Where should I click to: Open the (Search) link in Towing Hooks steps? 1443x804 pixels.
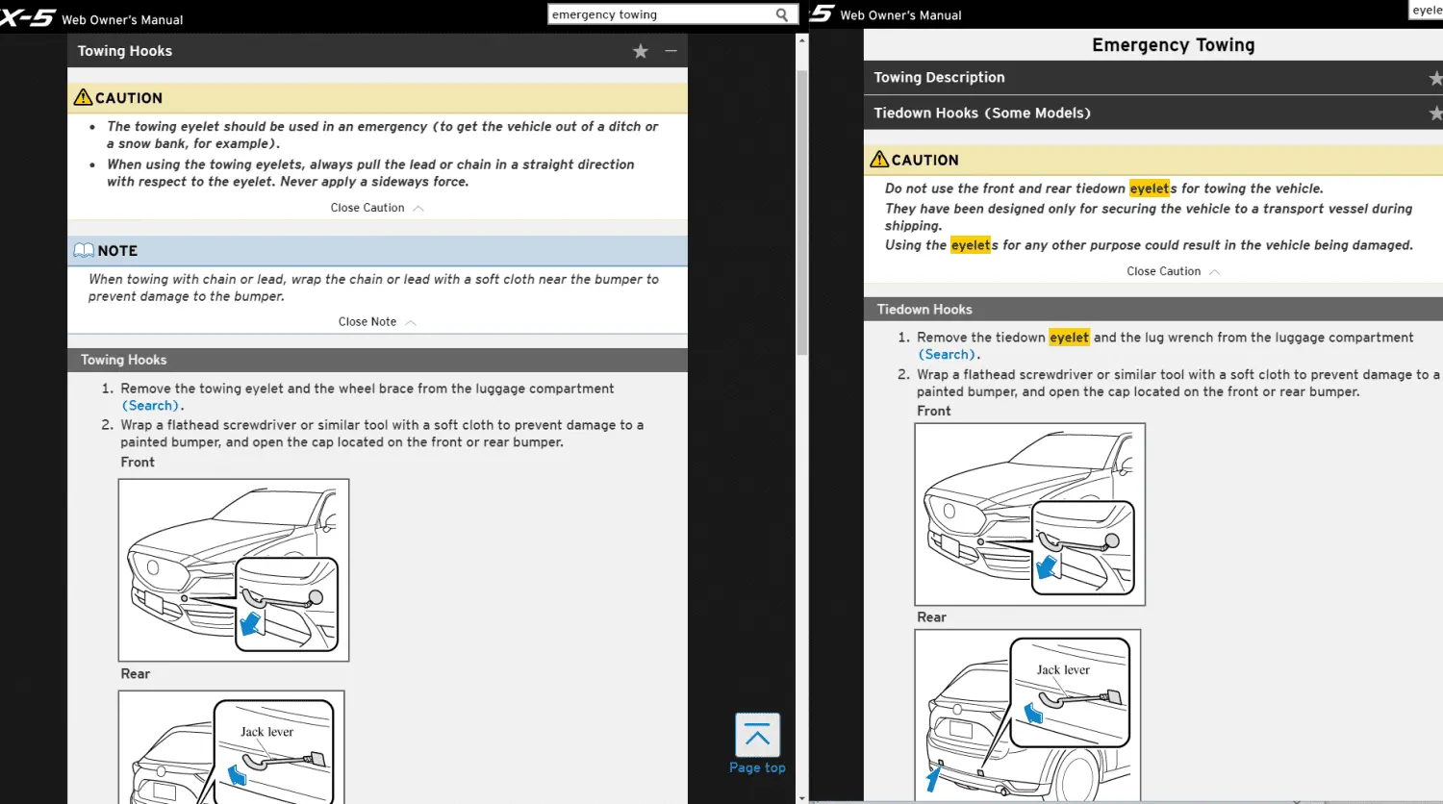[x=152, y=406]
